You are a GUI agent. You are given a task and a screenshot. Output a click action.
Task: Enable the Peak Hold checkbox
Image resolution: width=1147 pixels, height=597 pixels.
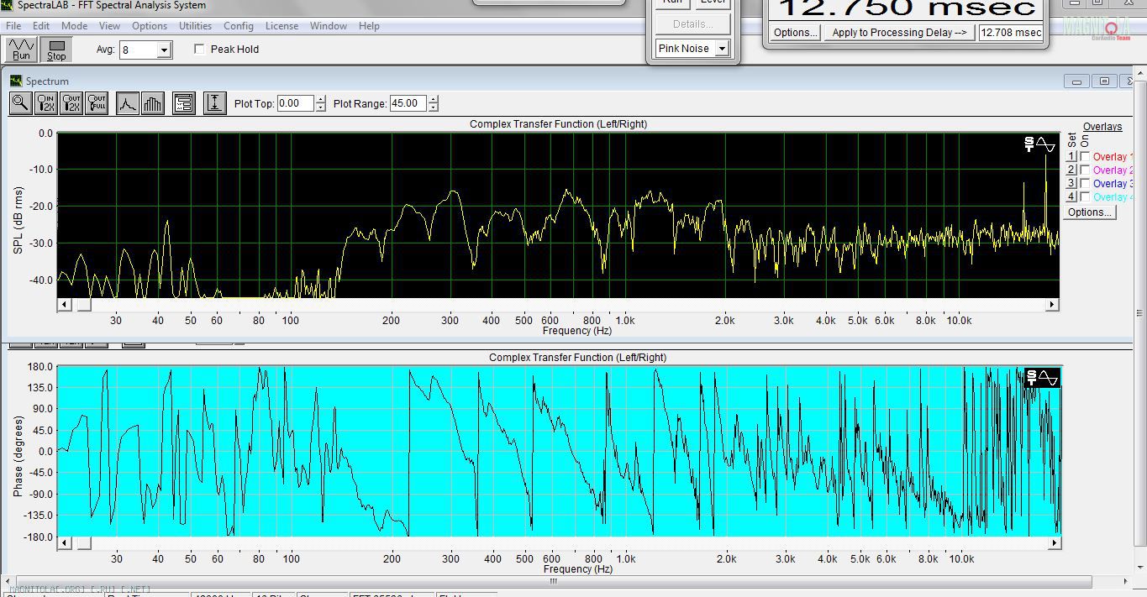(199, 49)
